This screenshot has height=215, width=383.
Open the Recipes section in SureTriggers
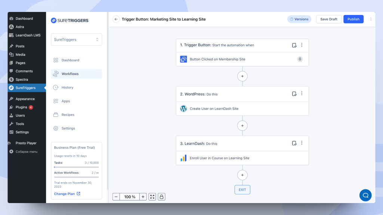tap(67, 115)
